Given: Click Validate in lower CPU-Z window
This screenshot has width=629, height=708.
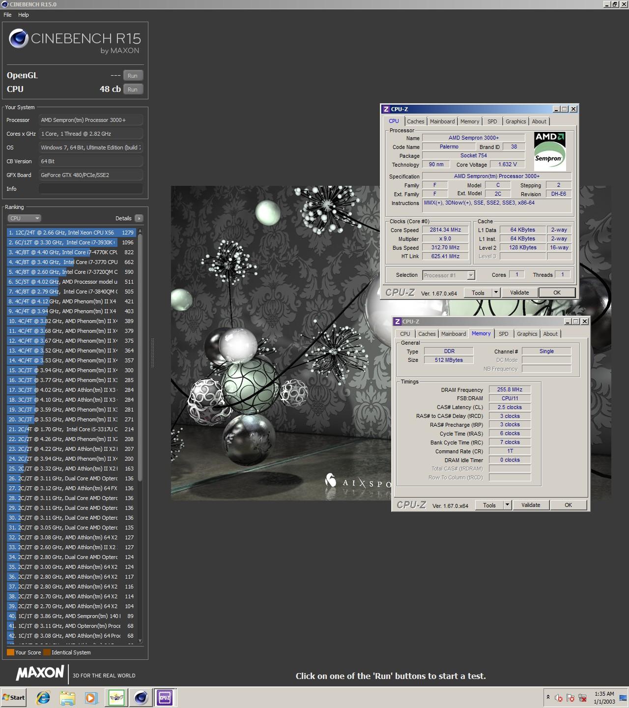Looking at the screenshot, I should click(x=531, y=505).
